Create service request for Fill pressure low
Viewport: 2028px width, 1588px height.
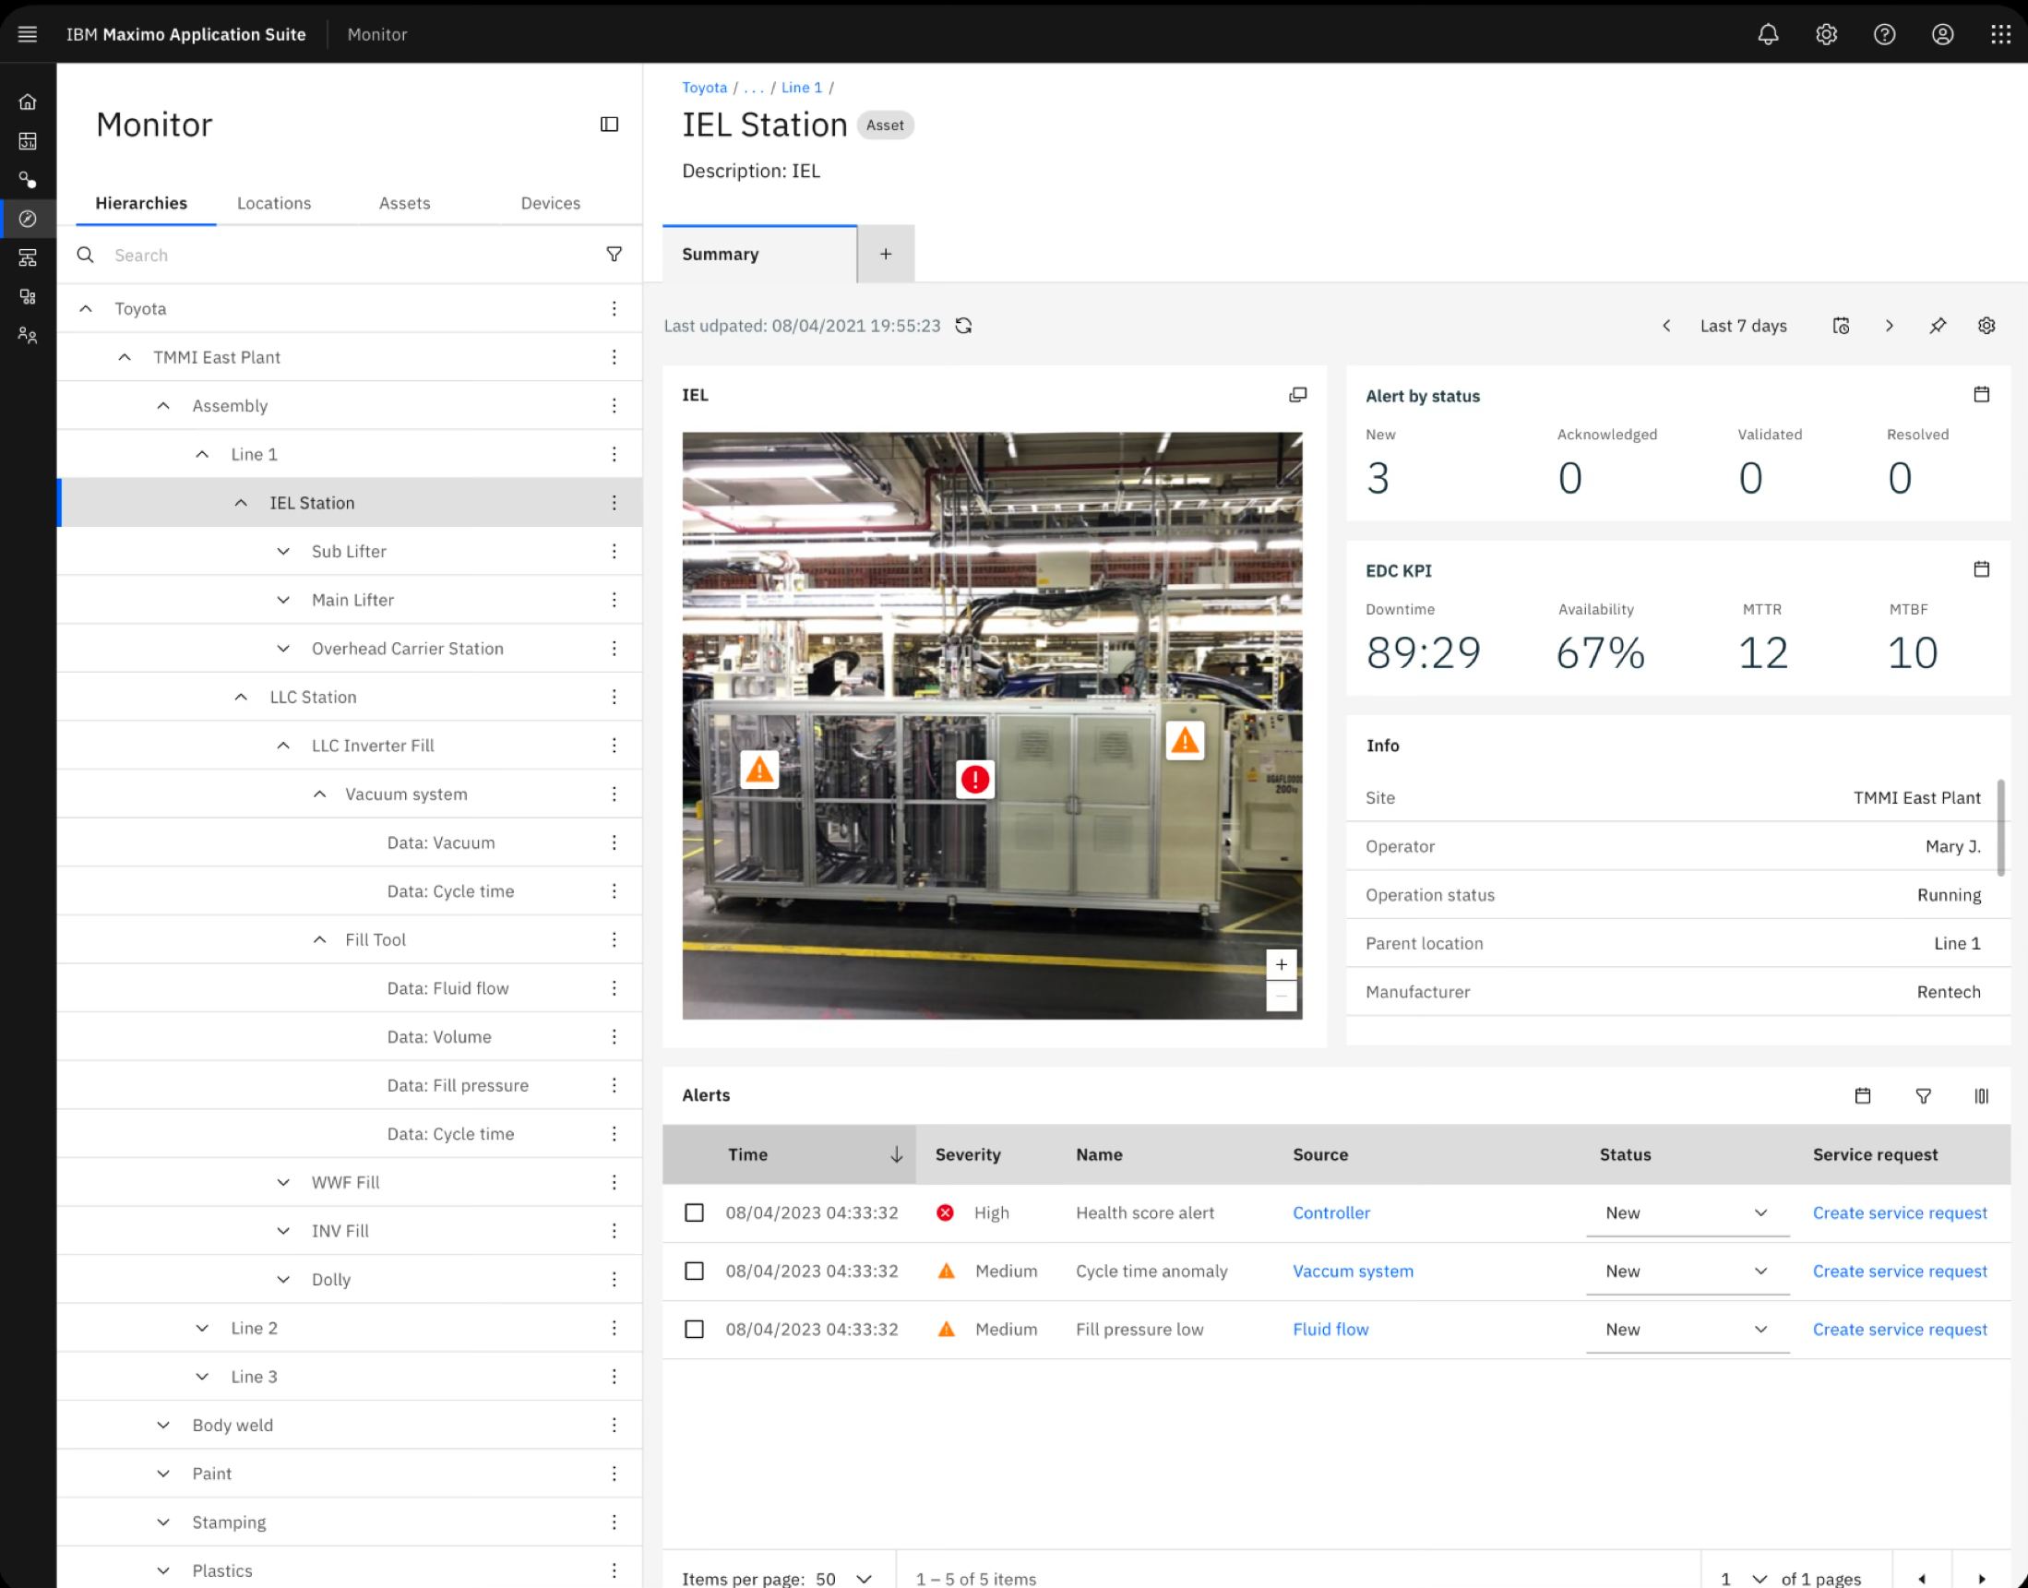pyautogui.click(x=1899, y=1330)
